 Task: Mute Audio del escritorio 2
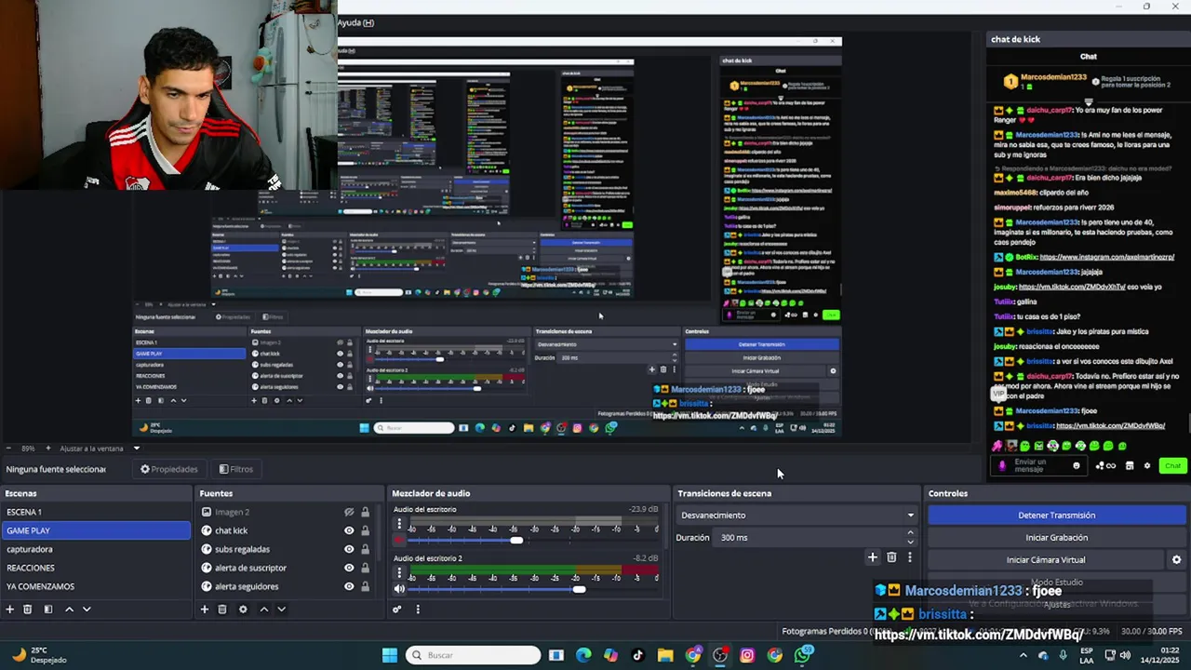tap(399, 588)
